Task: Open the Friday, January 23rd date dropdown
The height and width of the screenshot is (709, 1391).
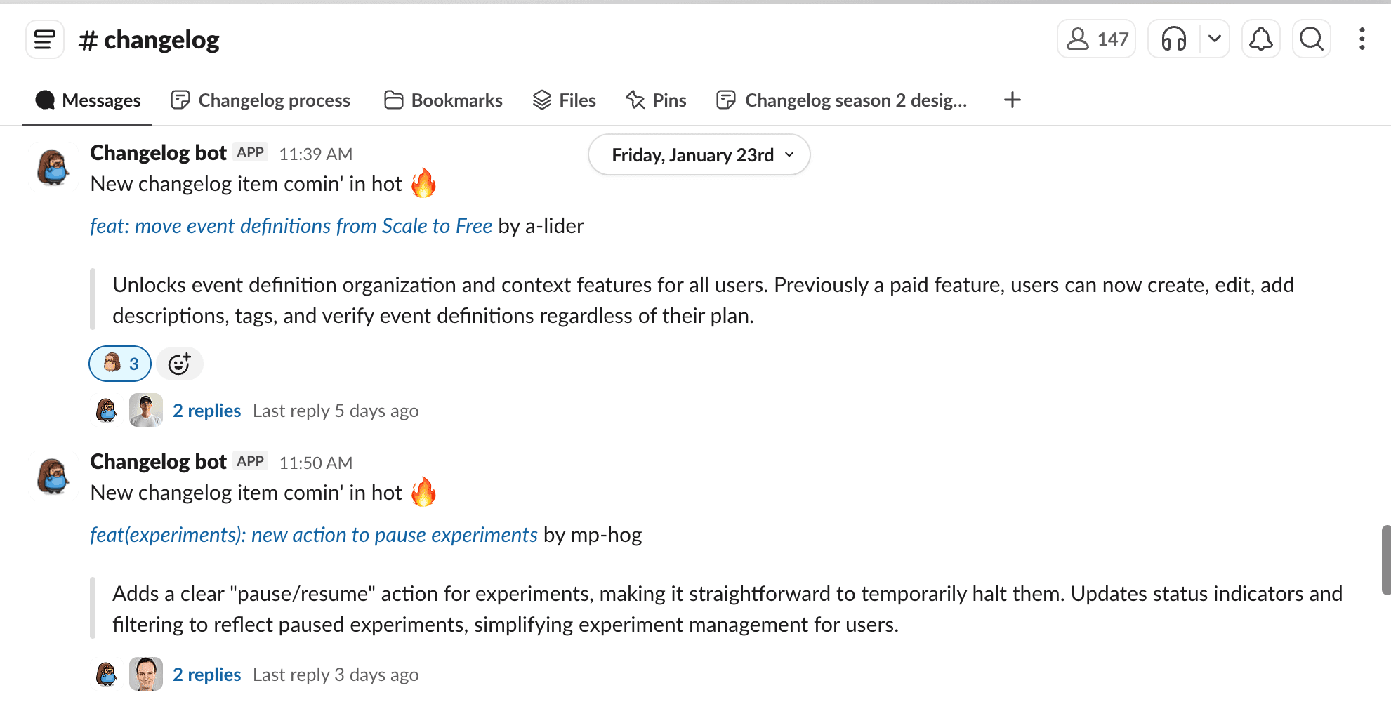Action: pos(698,154)
